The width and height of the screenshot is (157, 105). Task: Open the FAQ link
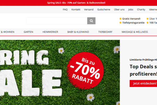pos(65,9)
